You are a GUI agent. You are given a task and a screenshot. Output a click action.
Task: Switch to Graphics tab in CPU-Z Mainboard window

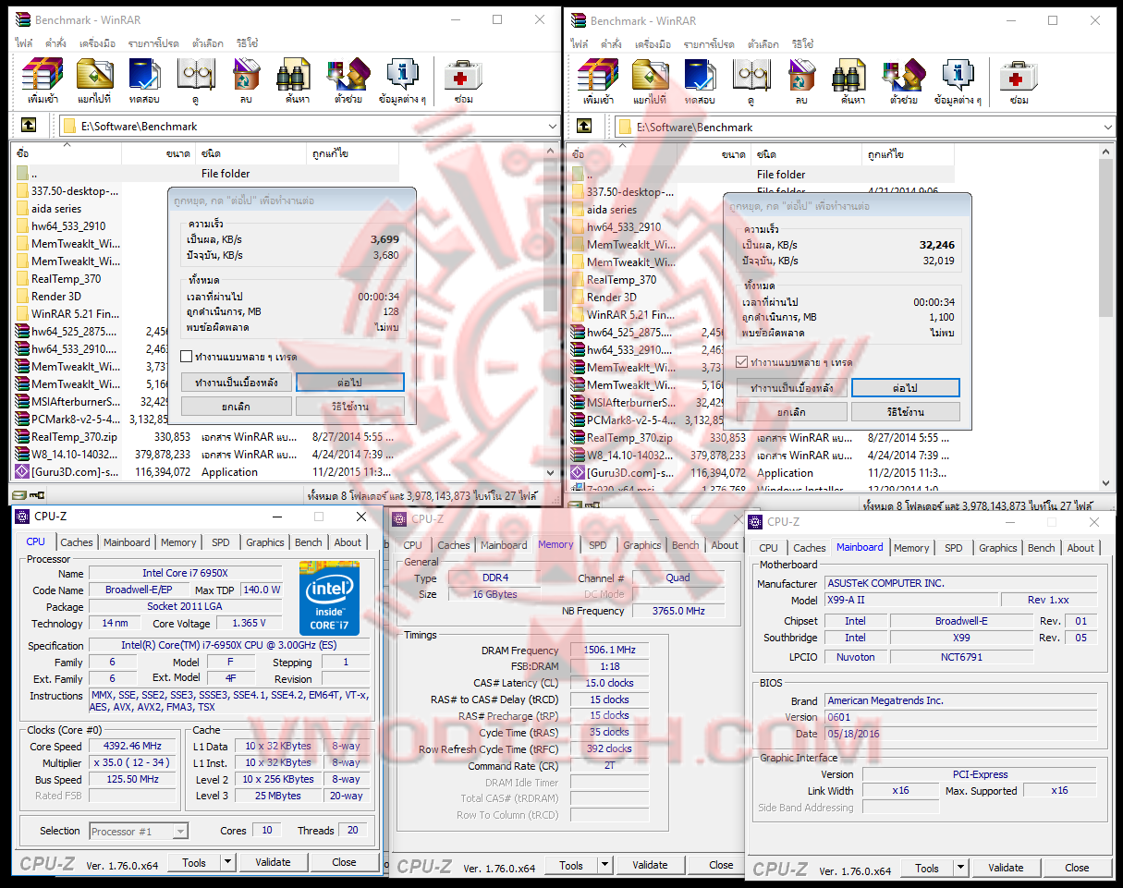[x=998, y=548]
